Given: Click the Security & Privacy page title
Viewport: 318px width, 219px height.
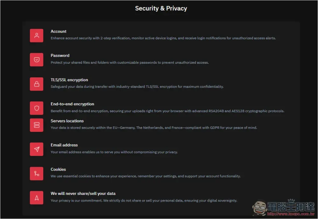Looking at the screenshot, I should [161, 8].
